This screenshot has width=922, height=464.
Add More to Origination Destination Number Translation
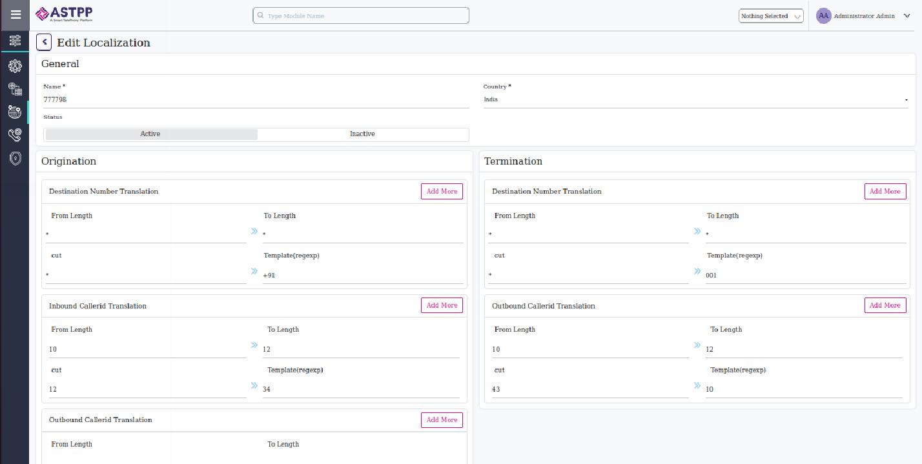click(442, 191)
